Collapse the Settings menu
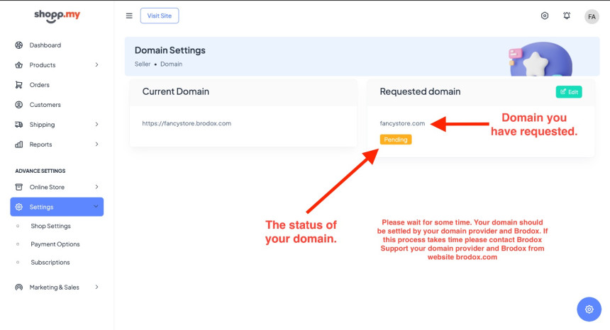 point(96,207)
